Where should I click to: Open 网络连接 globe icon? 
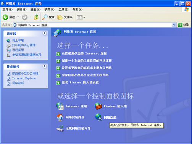(98, 117)
